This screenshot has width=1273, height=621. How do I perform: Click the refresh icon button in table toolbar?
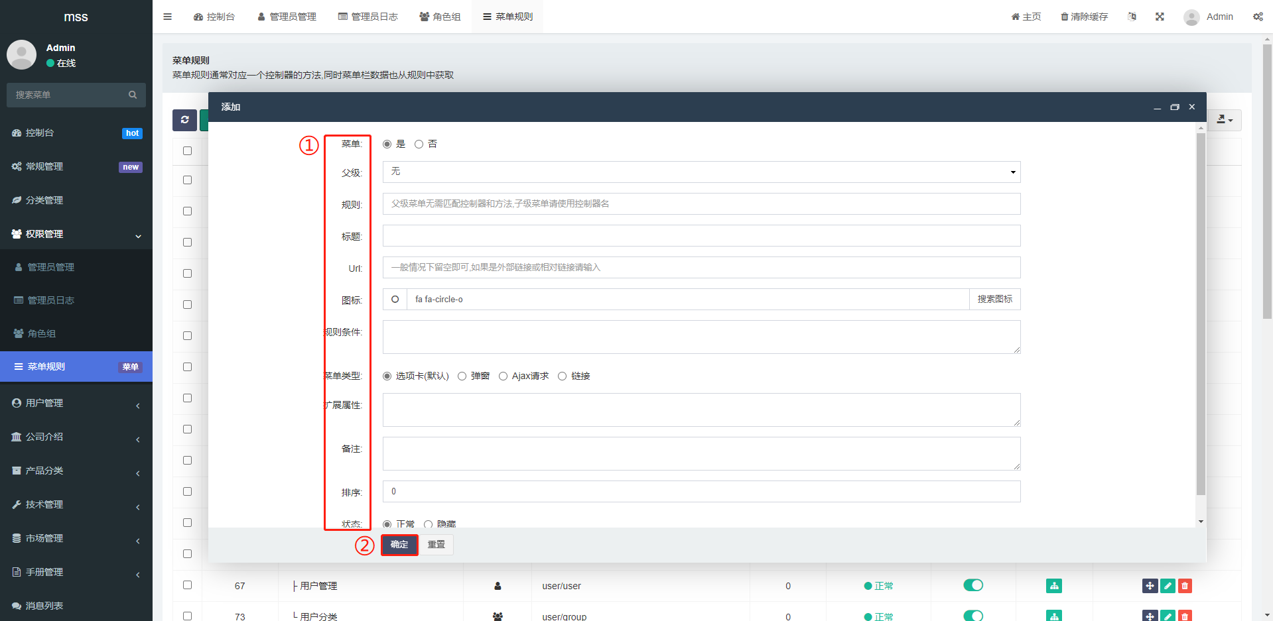[184, 120]
